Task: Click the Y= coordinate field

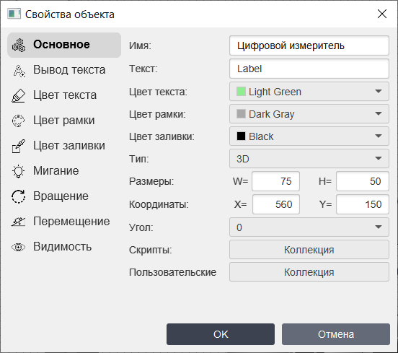Action: pos(363,204)
